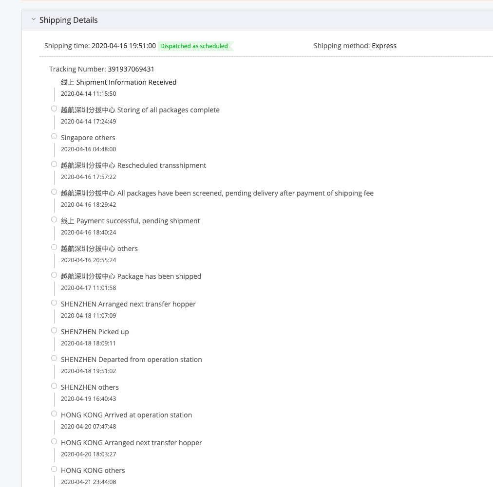Viewport: 493px width, 487px height.
Task: Click circle marker beside Singapore others
Action: click(54, 136)
